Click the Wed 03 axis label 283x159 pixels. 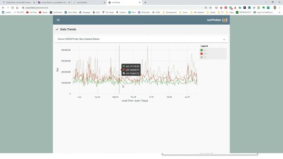pyautogui.click(x=115, y=97)
